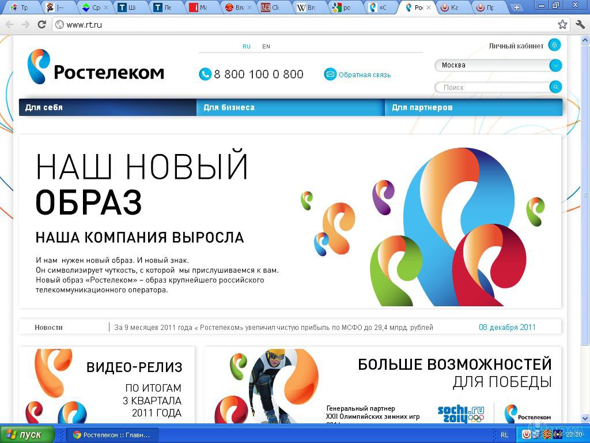Click the phone number 8 800 100 0 800
The image size is (590, 443).
(259, 74)
